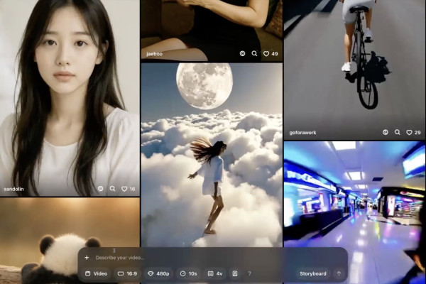Click the remix icon on jaeboo card
This screenshot has height=284, width=426.
[242, 53]
